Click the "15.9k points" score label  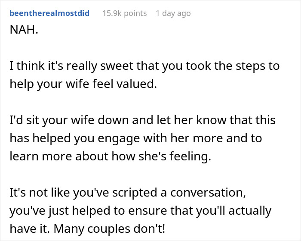[125, 13]
